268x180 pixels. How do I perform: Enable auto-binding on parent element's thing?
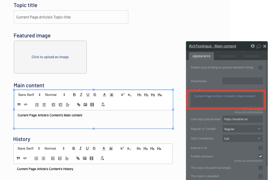(x=261, y=67)
